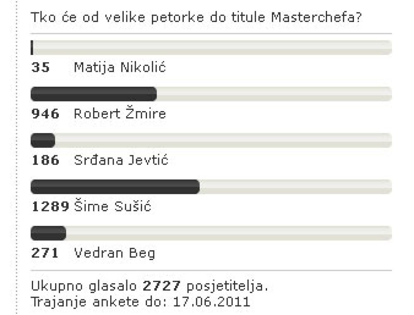Select the name Robert Žmire
The image size is (414, 315).
click(120, 114)
